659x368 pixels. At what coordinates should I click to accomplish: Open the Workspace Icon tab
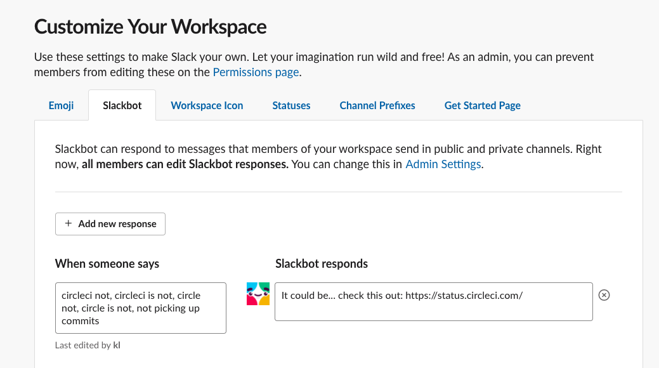click(207, 105)
